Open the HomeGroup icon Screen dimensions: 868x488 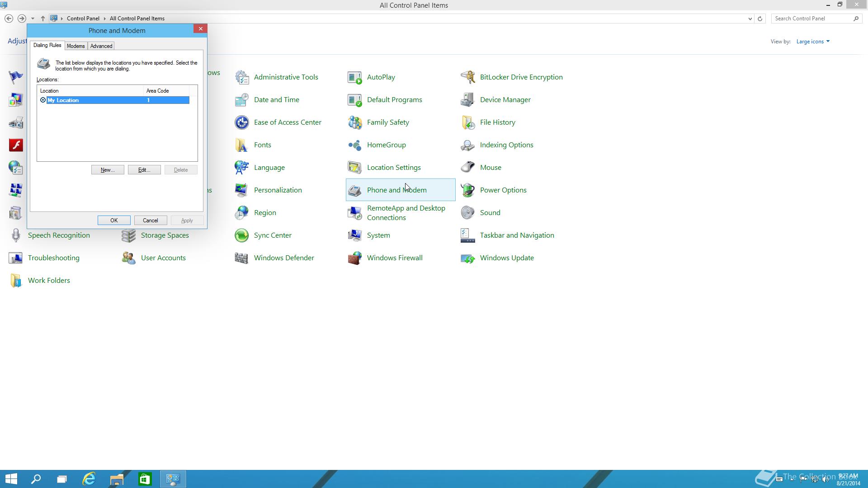click(355, 145)
